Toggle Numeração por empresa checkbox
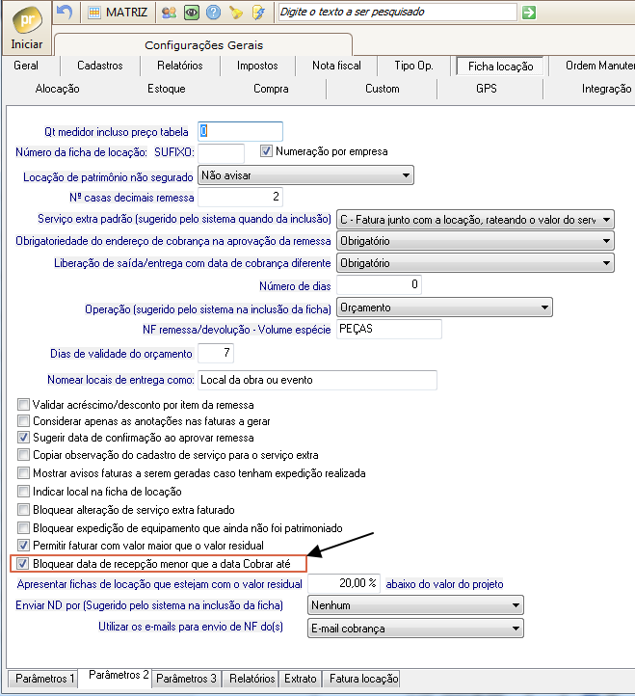Screen dimensions: 635x696 tap(266, 151)
